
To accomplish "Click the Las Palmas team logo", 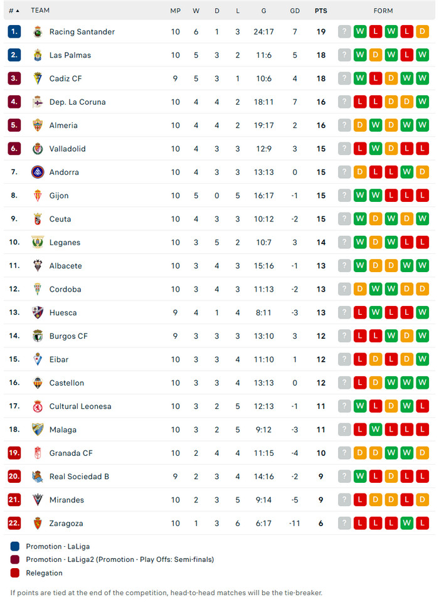I will (x=38, y=55).
